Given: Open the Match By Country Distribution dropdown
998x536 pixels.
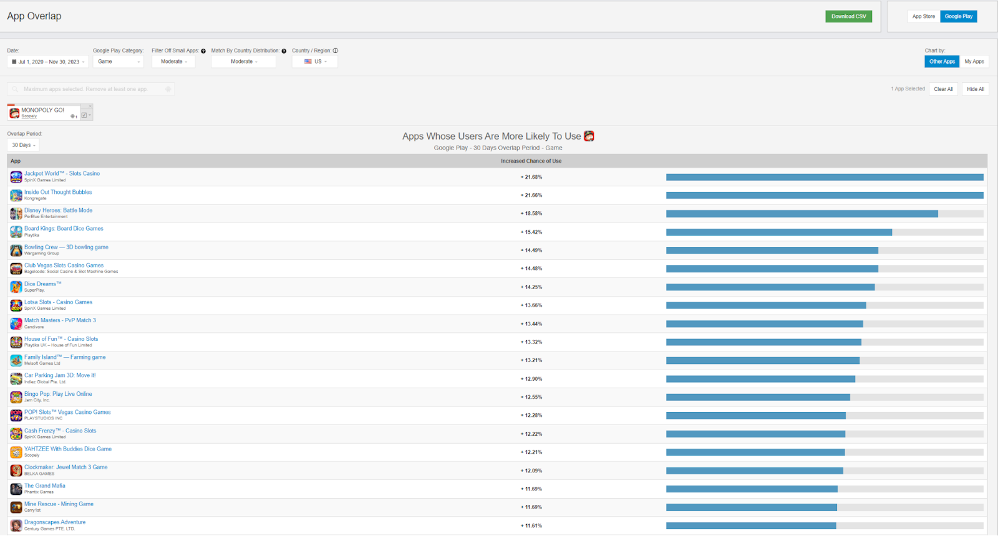Looking at the screenshot, I should (243, 62).
